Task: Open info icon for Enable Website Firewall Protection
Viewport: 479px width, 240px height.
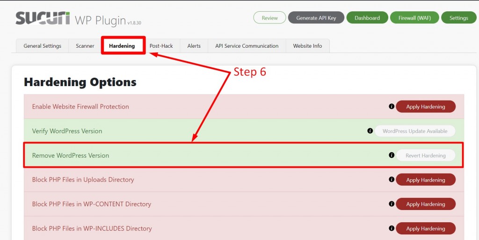Action: click(x=392, y=106)
